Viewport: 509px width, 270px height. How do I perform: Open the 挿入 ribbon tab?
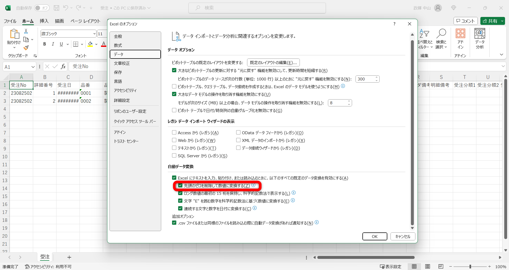[x=44, y=21]
